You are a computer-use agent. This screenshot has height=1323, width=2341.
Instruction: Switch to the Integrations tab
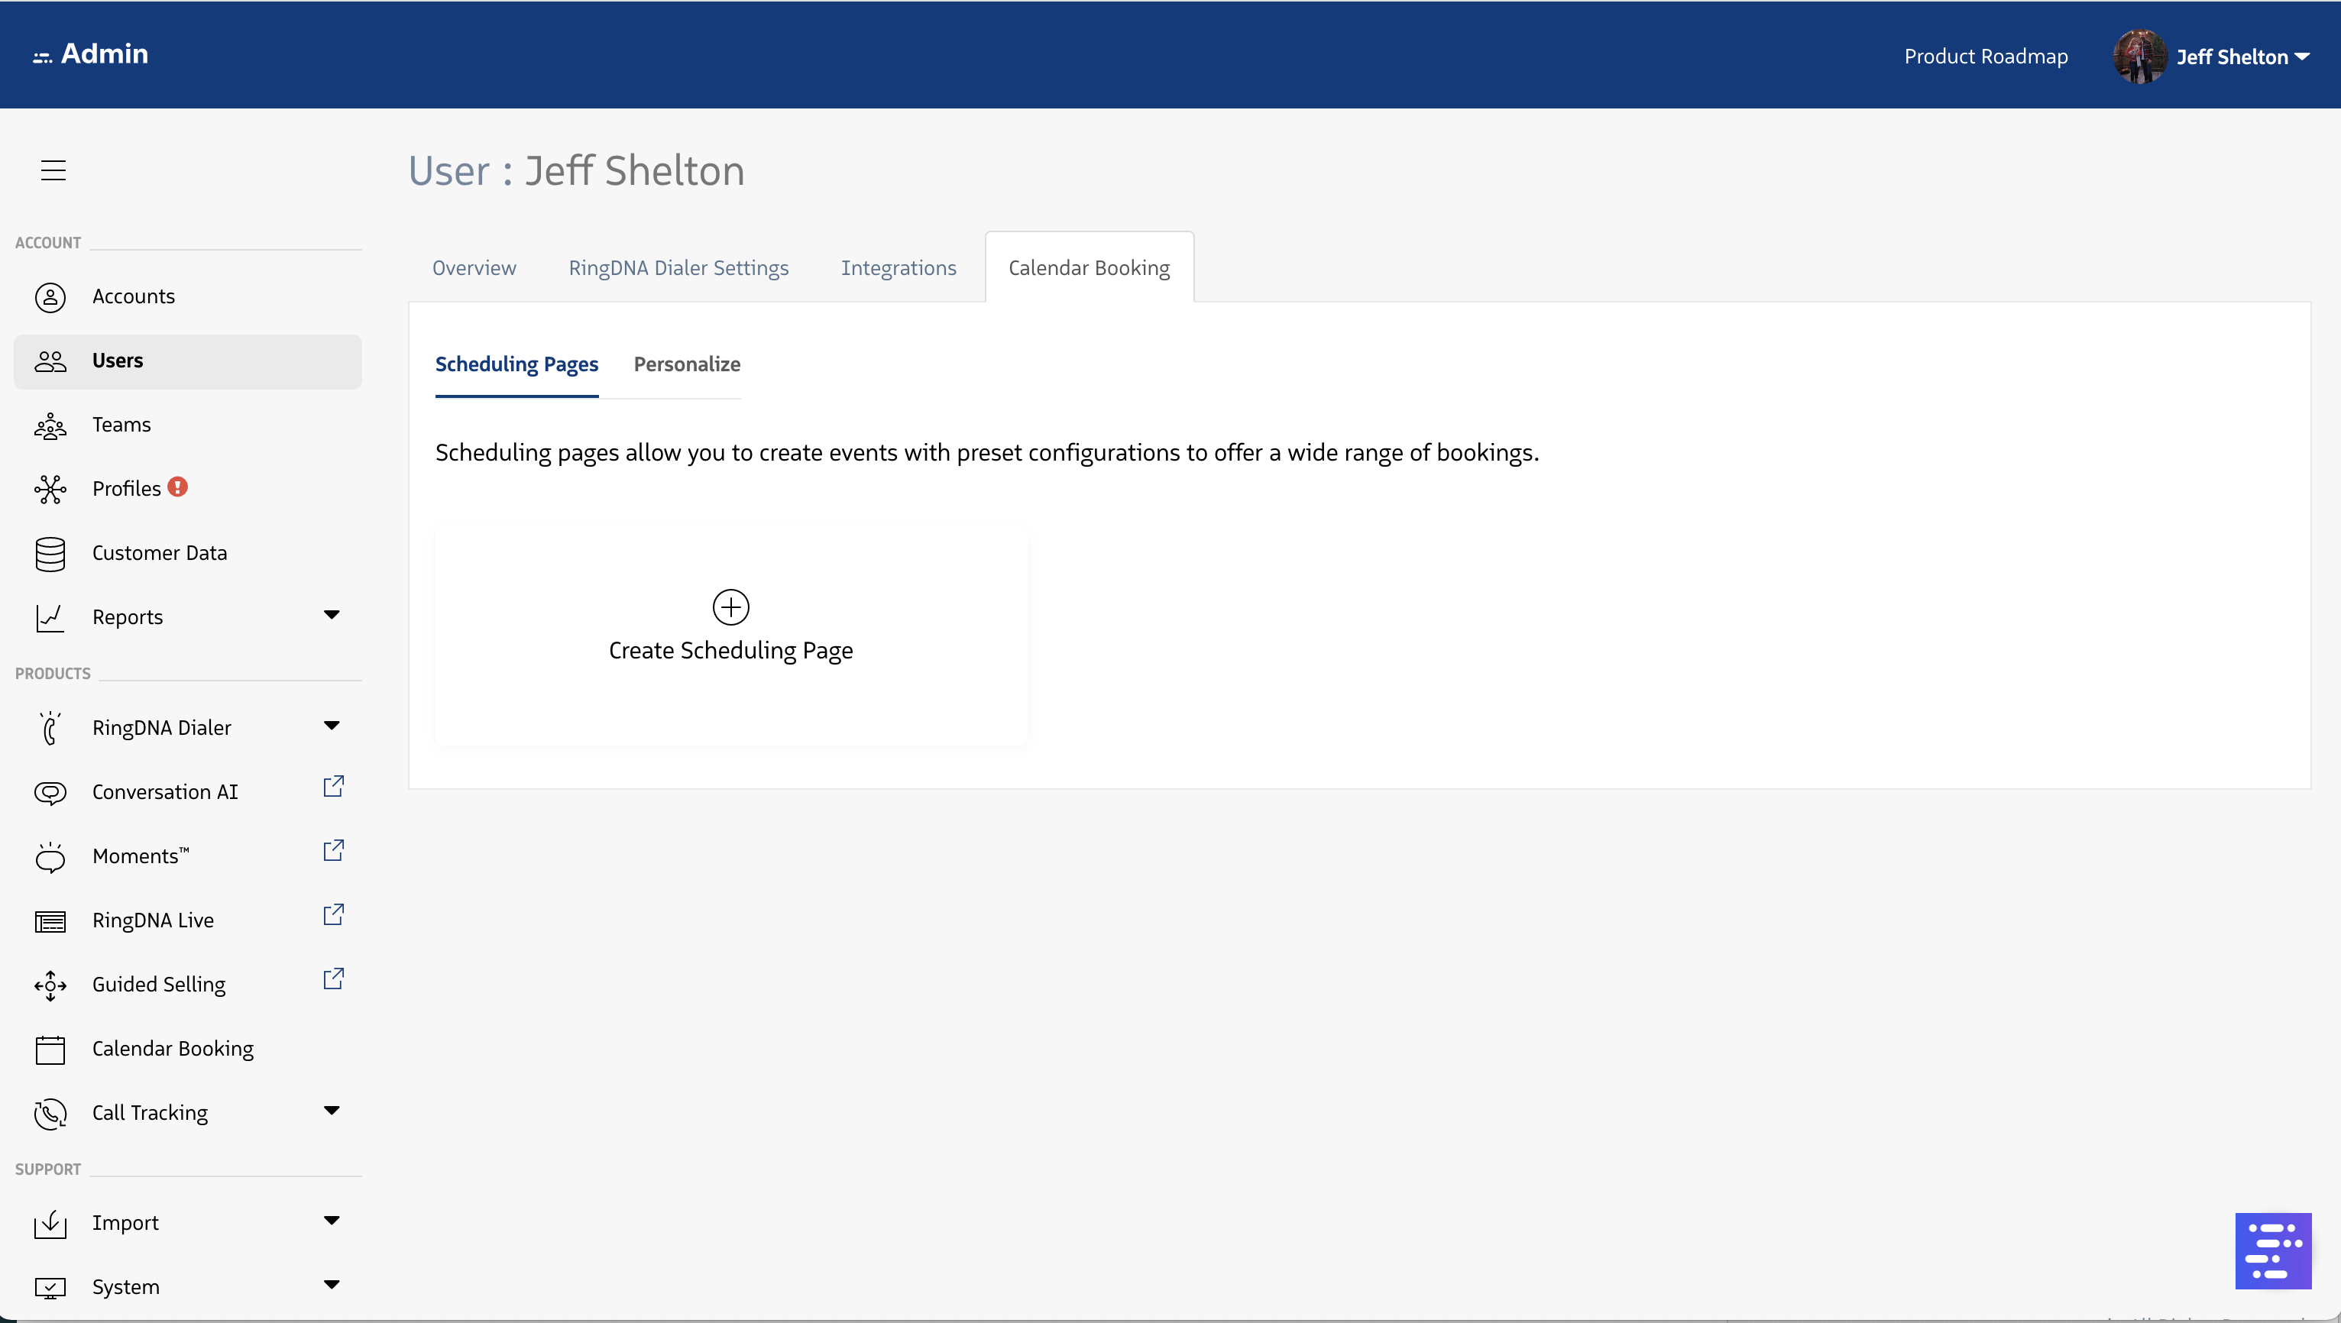tap(898, 268)
